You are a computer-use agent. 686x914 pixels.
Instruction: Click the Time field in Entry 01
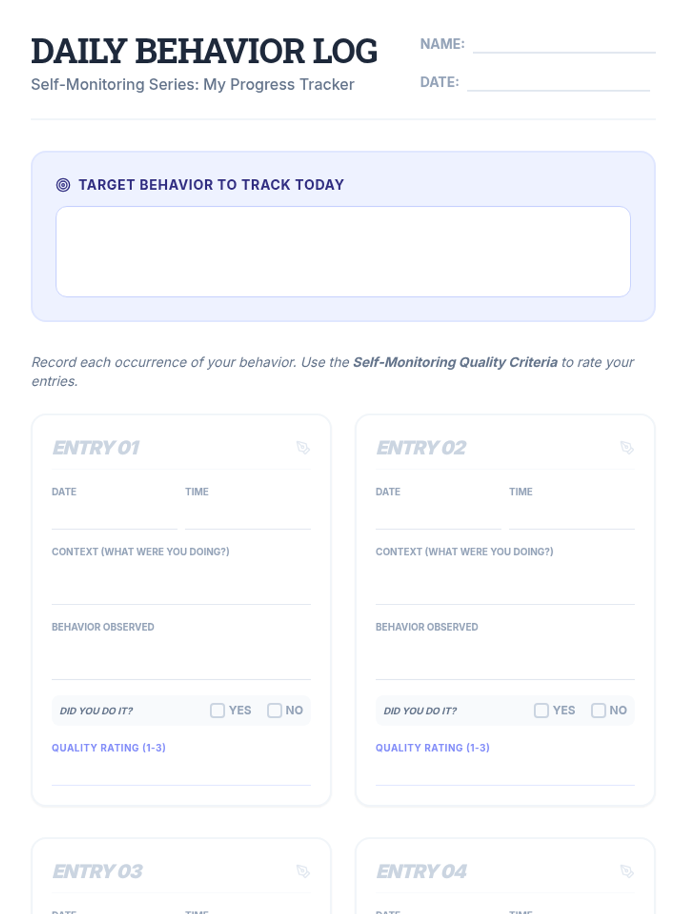pos(248,517)
